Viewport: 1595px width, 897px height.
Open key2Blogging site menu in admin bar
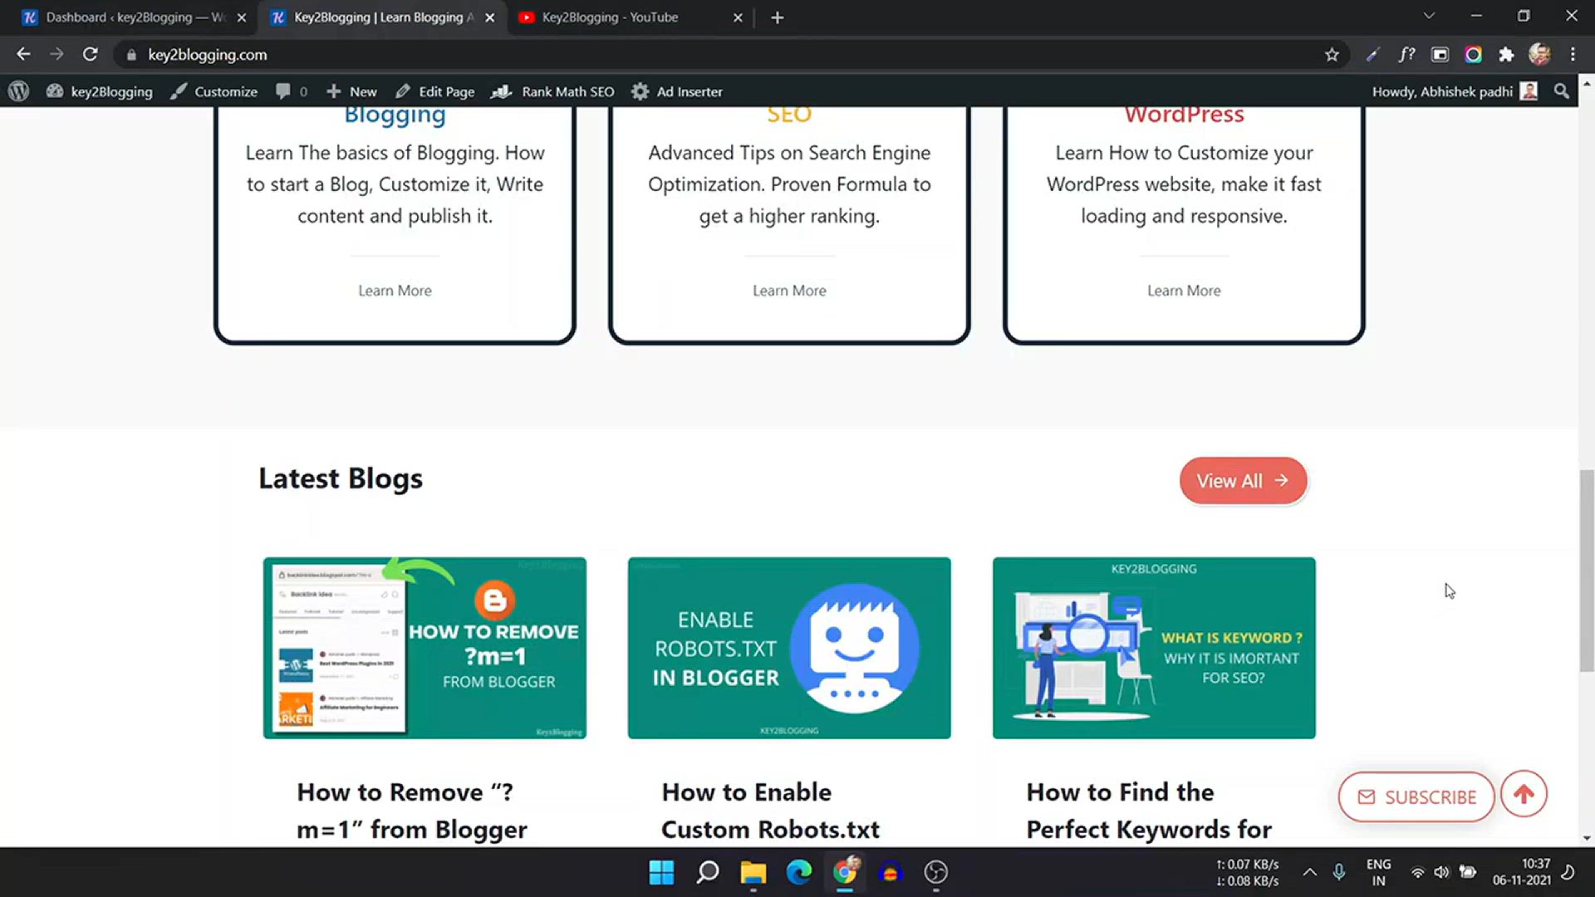pyautogui.click(x=100, y=91)
